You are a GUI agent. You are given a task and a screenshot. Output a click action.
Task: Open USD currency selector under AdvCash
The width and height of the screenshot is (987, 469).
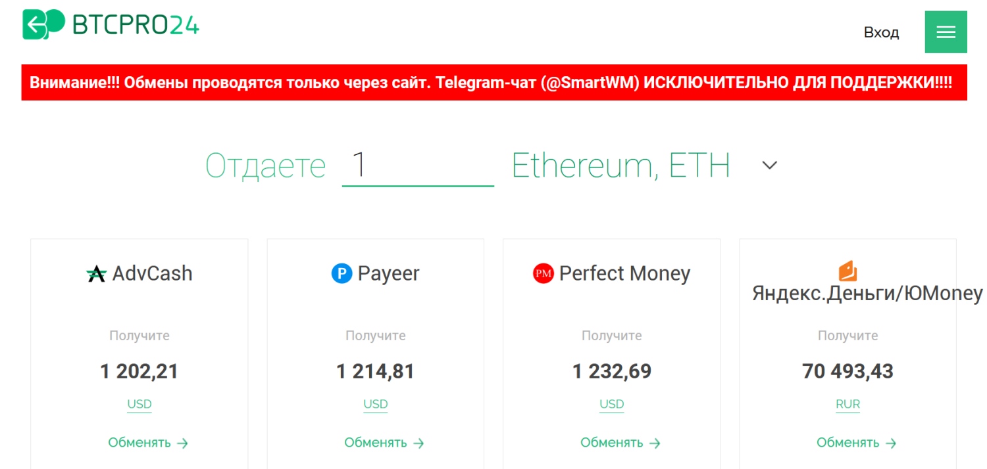[139, 405]
